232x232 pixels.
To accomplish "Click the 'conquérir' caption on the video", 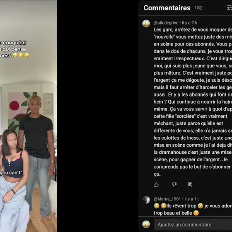I will [15, 43].
